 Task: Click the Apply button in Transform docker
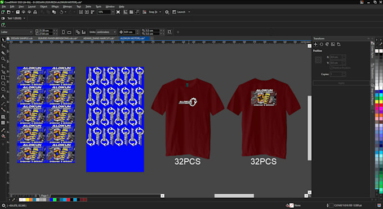341,83
